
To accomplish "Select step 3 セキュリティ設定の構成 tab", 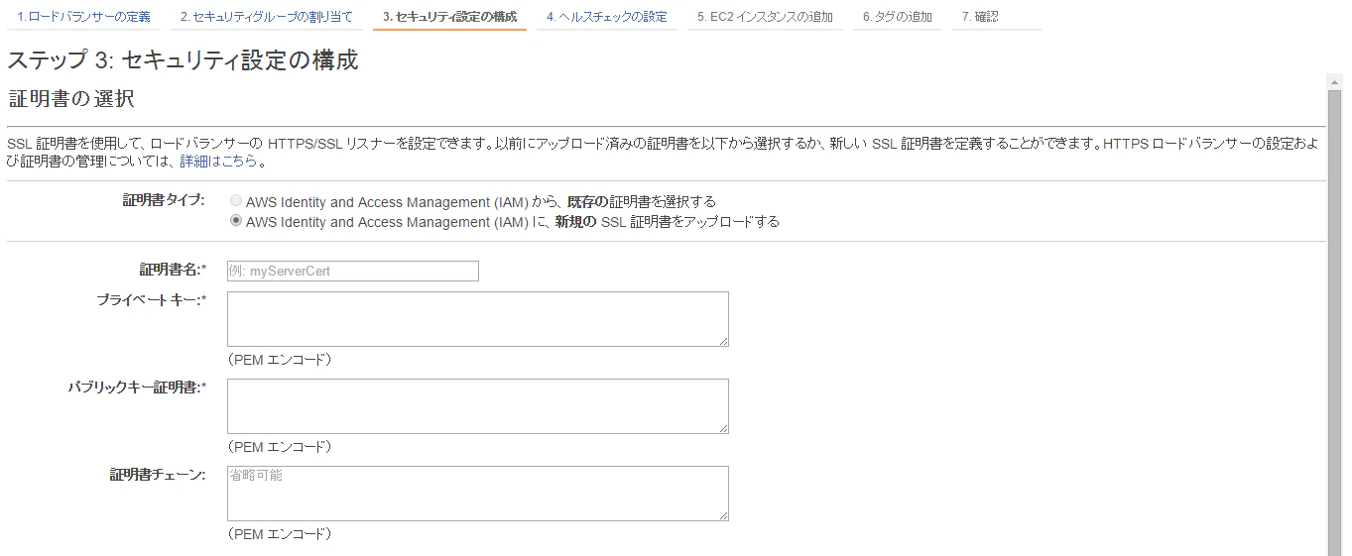I will click(x=449, y=17).
